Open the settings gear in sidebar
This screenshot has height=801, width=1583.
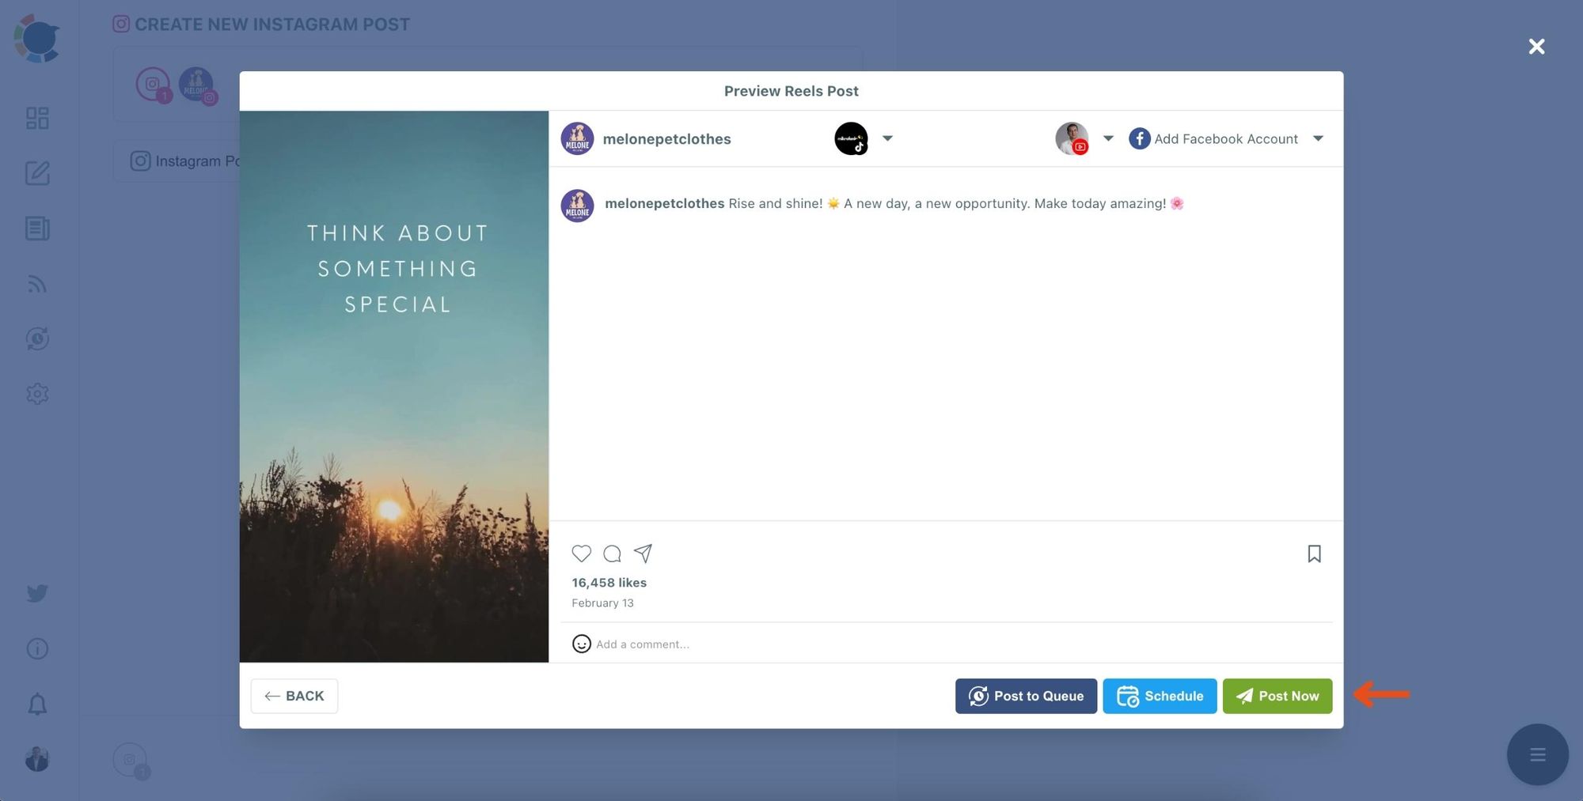tap(37, 394)
